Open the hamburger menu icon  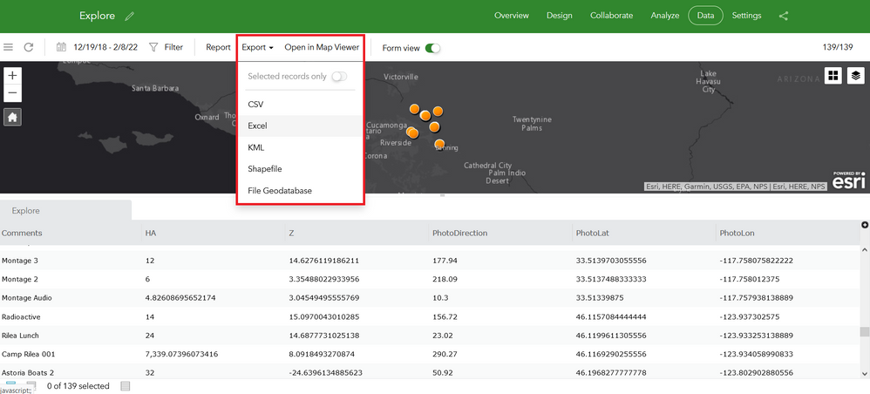pyautogui.click(x=9, y=47)
